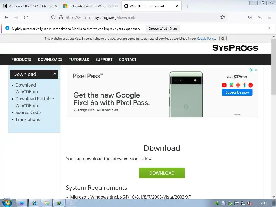Click the scrollbar up arrow
This screenshot has height=207, width=276.
pyautogui.click(x=274, y=37)
